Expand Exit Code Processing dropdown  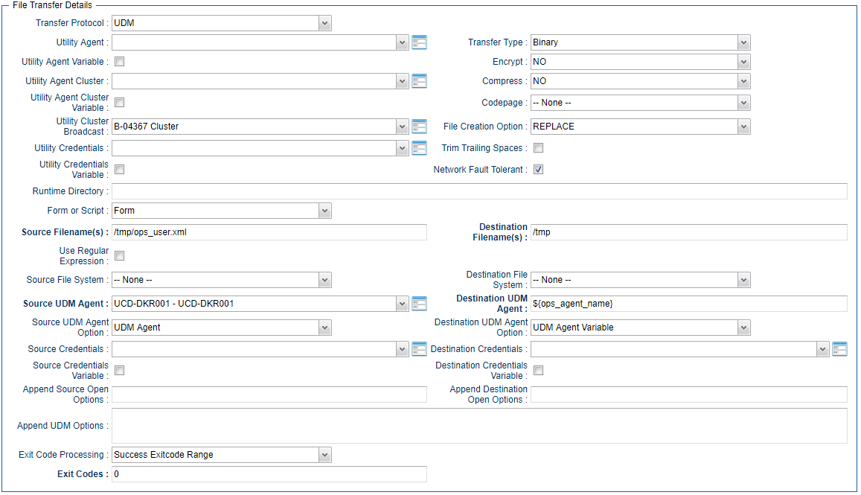(221, 455)
